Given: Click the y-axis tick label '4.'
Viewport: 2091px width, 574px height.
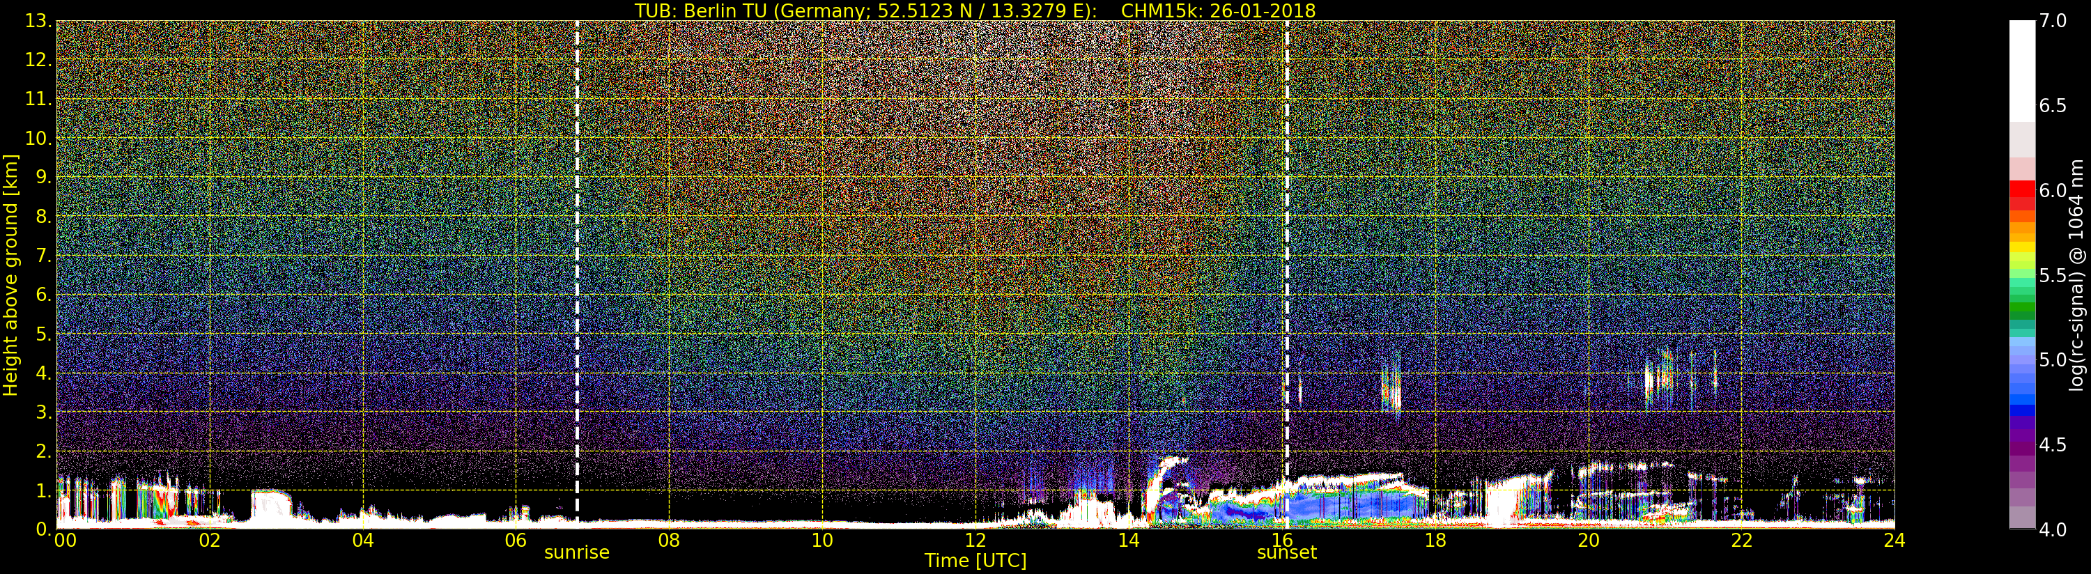Looking at the screenshot, I should pyautogui.click(x=44, y=373).
